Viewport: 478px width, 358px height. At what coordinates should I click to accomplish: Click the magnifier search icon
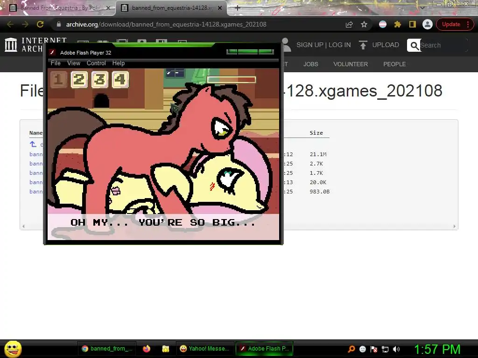[x=414, y=45]
